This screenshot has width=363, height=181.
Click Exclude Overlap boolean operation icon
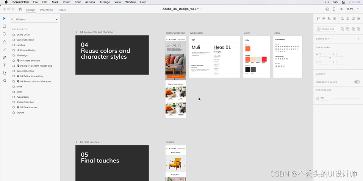[358, 29]
